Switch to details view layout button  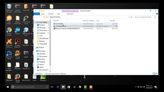(x=154, y=74)
